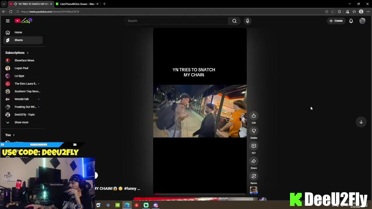This screenshot has height=209, width=372.
Task: Dislike this Short
Action: coord(254,131)
